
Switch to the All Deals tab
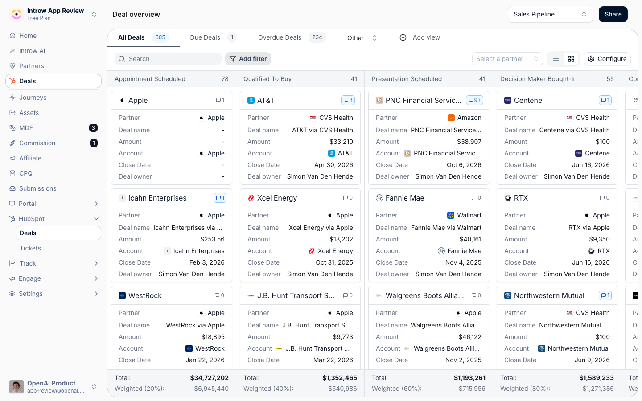tap(143, 37)
